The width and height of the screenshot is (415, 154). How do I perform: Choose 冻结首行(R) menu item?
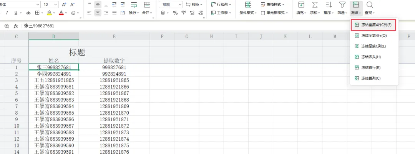pos(374,67)
